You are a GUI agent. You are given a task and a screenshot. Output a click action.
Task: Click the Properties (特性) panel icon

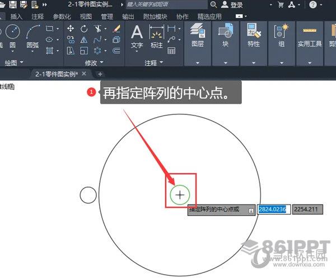tap(253, 35)
